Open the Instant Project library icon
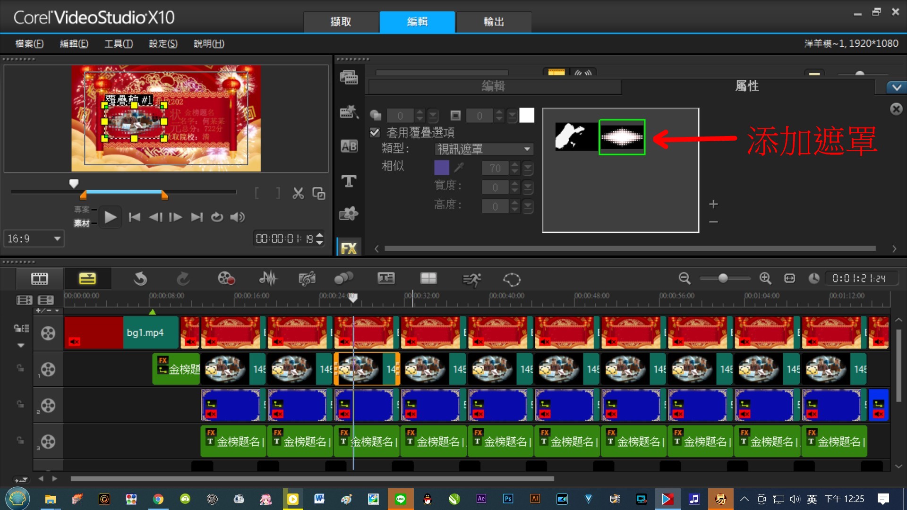 [x=349, y=112]
